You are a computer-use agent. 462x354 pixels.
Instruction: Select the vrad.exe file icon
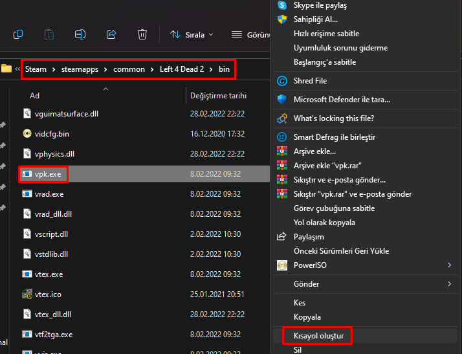tap(27, 194)
